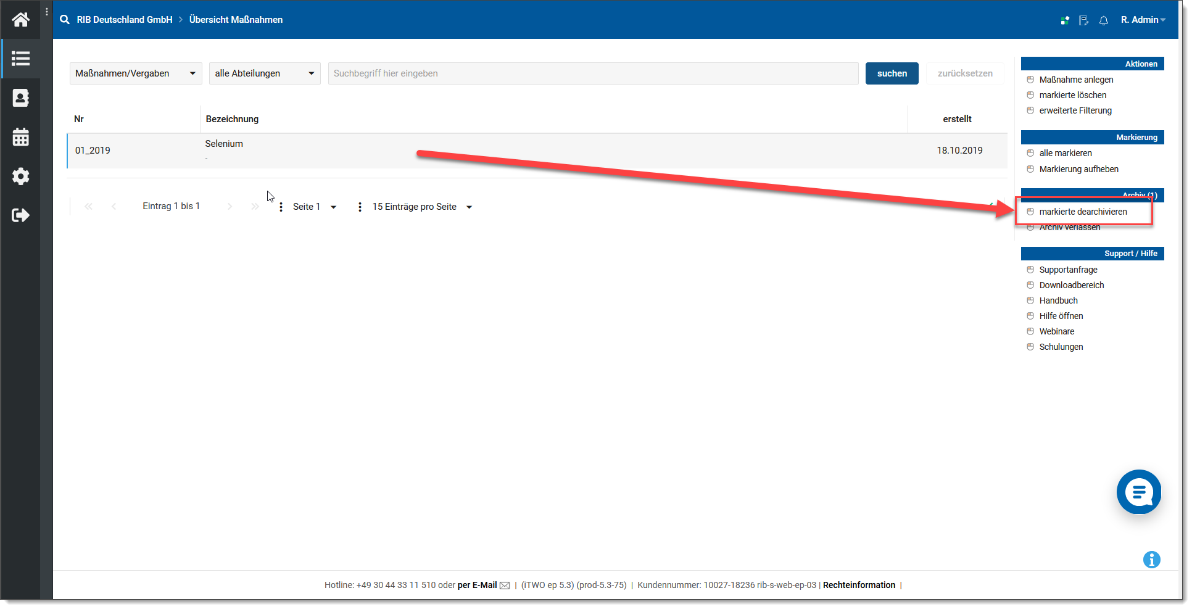Go to first page arrow
Image resolution: width=1192 pixels, height=609 pixels.
click(88, 207)
